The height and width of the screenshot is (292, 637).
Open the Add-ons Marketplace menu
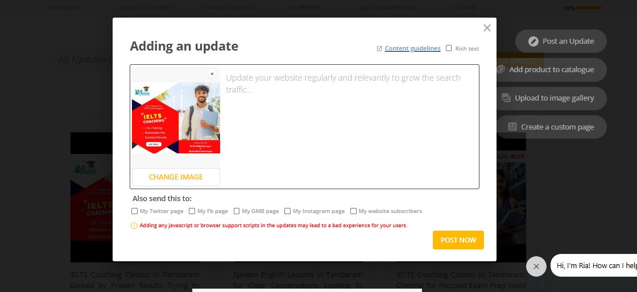(387, 8)
